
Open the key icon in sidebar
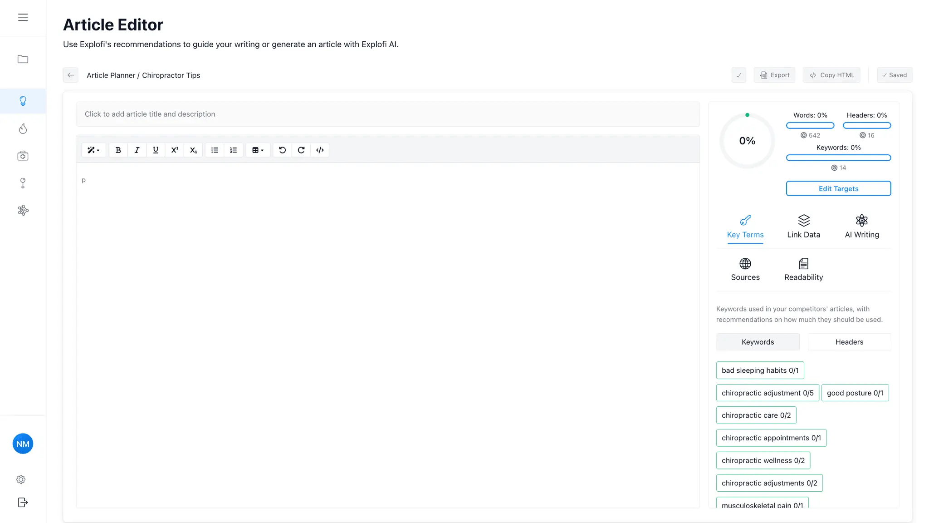pos(23,183)
